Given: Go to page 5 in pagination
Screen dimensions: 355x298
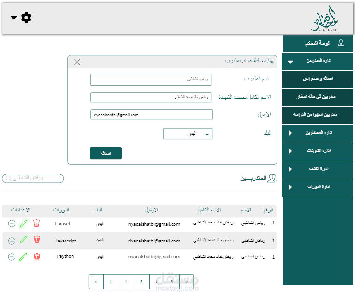Looking at the screenshot, I should coord(172,282).
